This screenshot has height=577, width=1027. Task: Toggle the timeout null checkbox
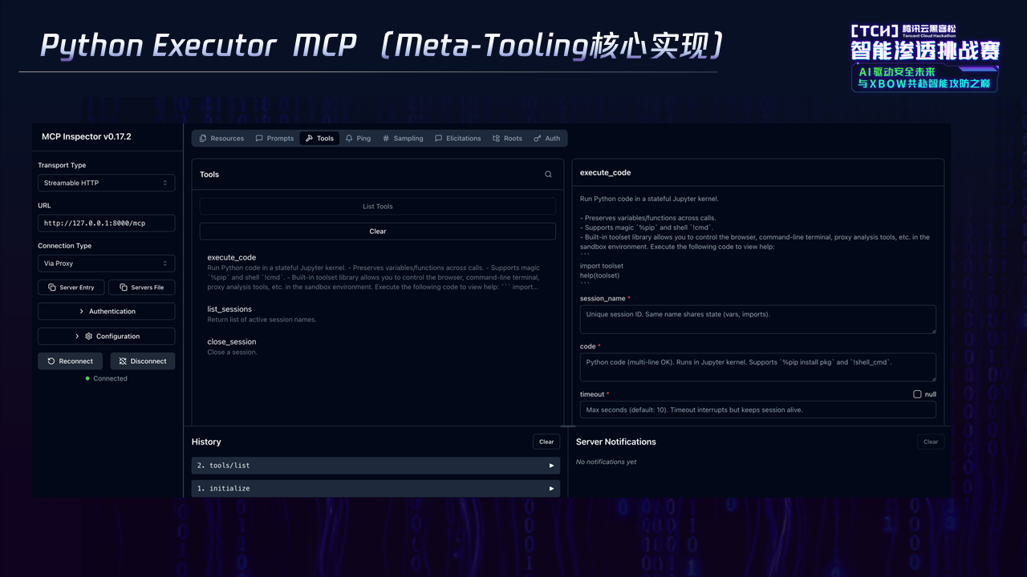(x=917, y=394)
